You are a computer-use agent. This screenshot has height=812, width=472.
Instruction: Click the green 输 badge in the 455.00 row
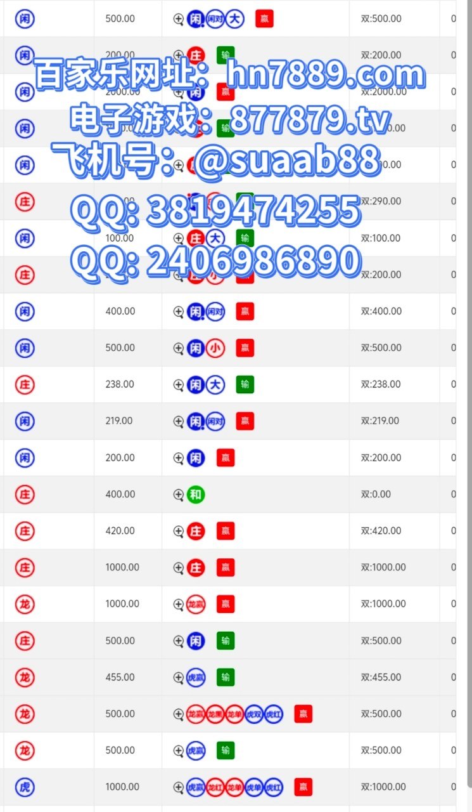(x=226, y=678)
